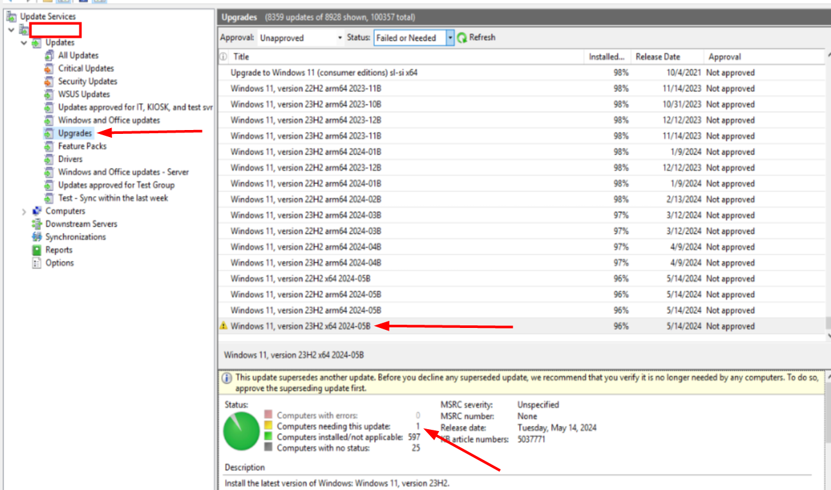
Task: Select Windows 11 23H2 arm64 2024-01B row
Action: point(521,152)
